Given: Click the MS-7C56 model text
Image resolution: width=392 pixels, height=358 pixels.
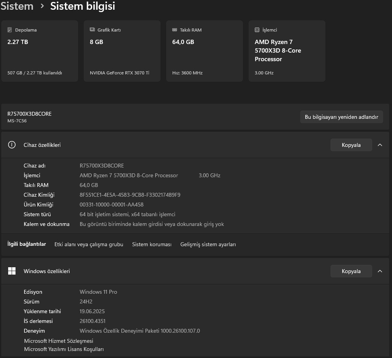Looking at the screenshot, I should [17, 121].
